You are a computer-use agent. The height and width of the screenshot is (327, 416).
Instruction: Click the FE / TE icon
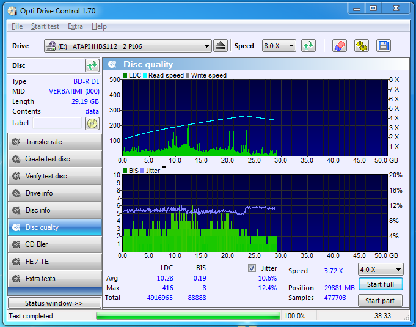[x=16, y=262]
